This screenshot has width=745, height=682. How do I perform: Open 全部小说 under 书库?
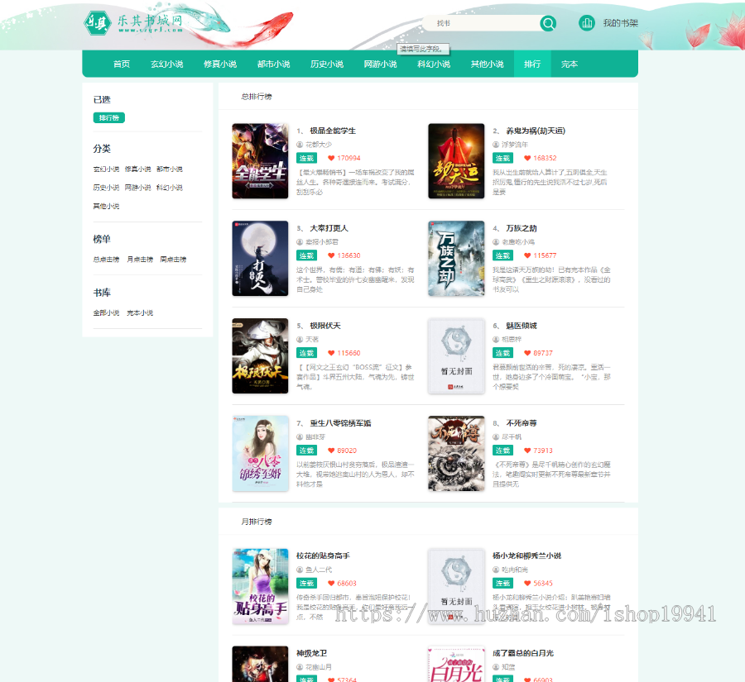click(106, 312)
